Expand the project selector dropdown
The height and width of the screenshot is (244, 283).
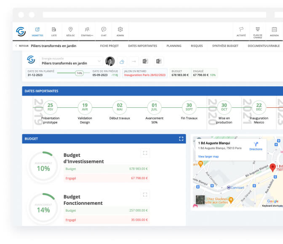[99, 61]
